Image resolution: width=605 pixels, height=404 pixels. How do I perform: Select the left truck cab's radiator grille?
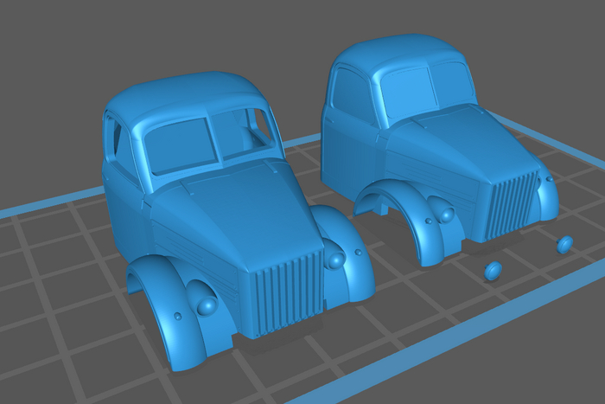click(287, 292)
